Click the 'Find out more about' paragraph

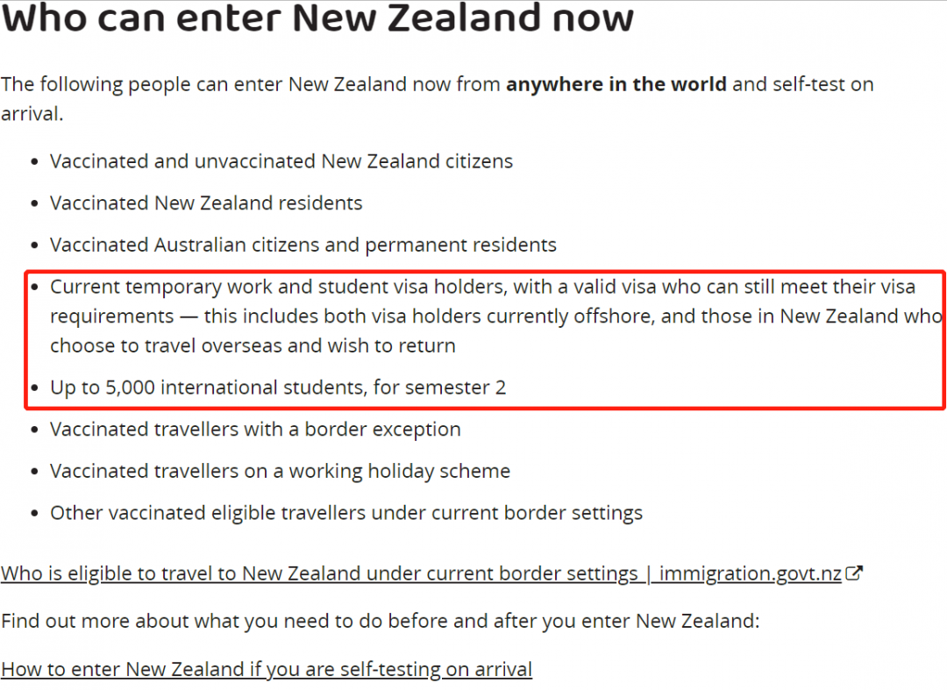(380, 621)
